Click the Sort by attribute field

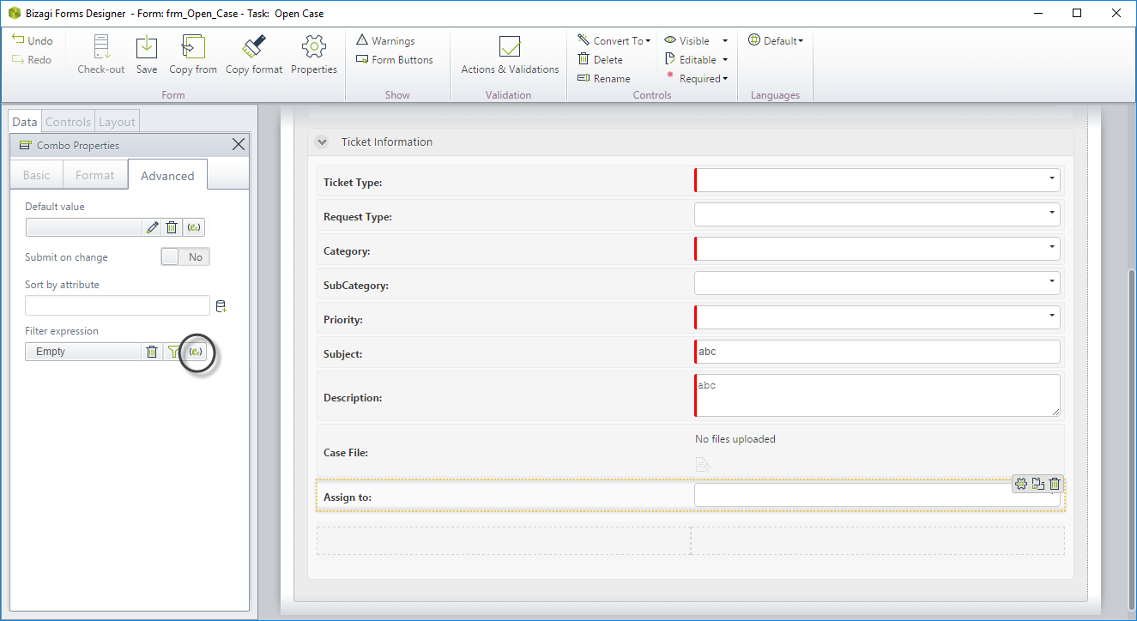[x=118, y=306]
